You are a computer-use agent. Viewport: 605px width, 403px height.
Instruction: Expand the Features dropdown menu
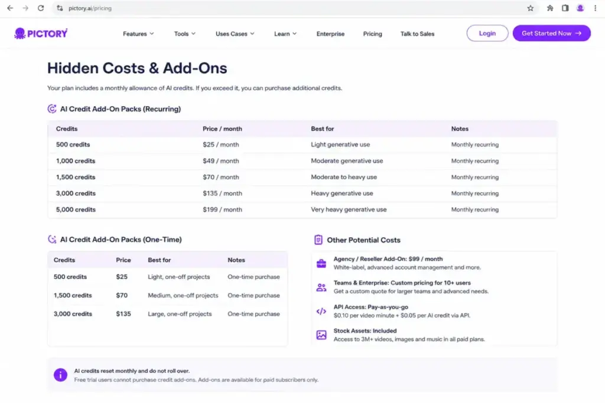pos(138,34)
